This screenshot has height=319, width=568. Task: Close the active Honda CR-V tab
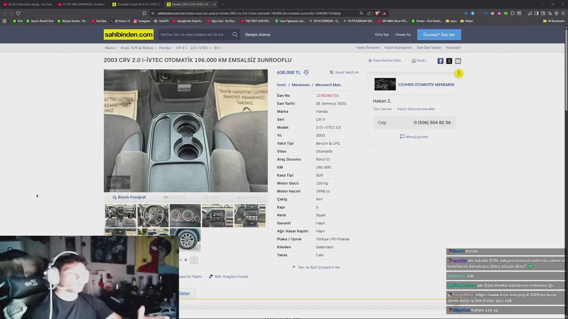tap(214, 4)
